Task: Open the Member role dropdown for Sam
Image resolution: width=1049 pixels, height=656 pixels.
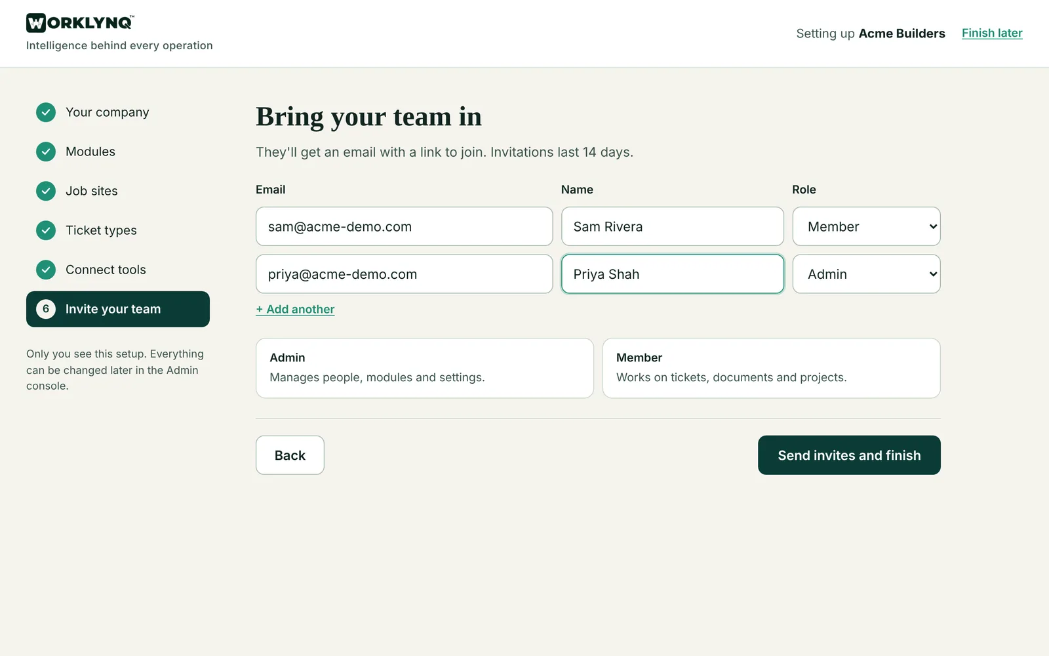Action: tap(866, 226)
